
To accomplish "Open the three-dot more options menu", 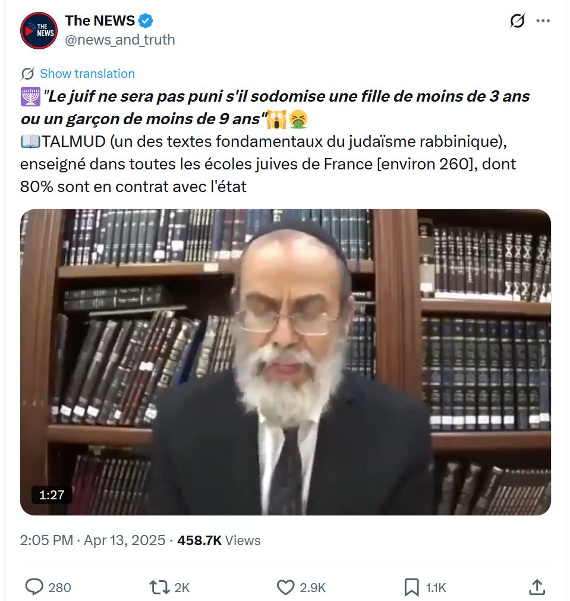I will tap(543, 21).
